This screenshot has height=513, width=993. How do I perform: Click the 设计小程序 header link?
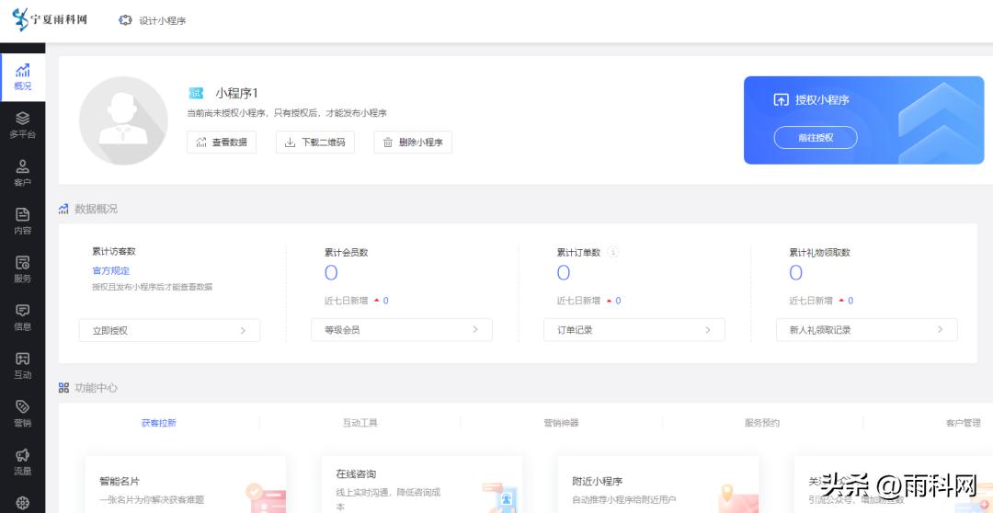(163, 20)
